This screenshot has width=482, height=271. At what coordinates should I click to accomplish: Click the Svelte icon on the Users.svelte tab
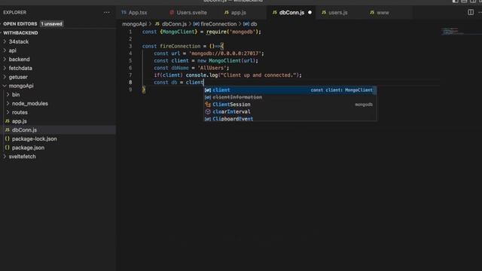coord(172,13)
